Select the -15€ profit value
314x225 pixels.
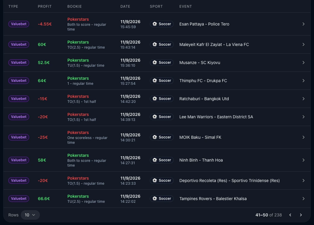coord(43,99)
